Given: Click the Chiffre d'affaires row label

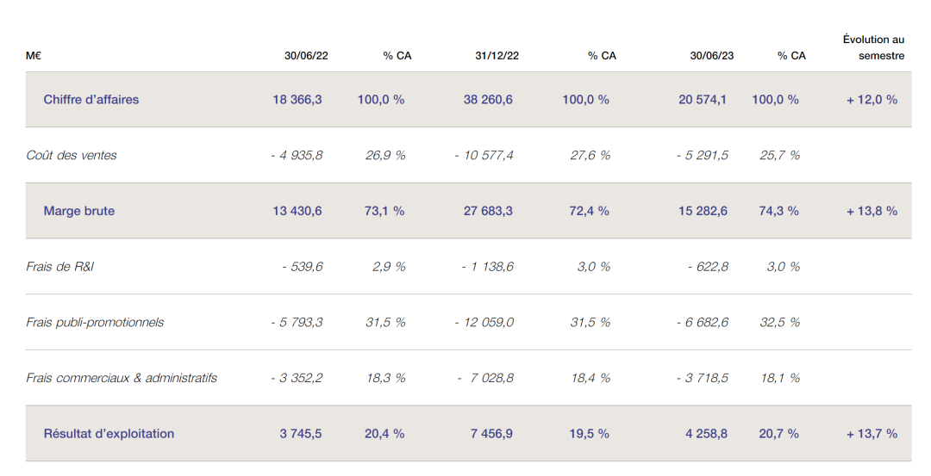Looking at the screenshot, I should pyautogui.click(x=91, y=100).
